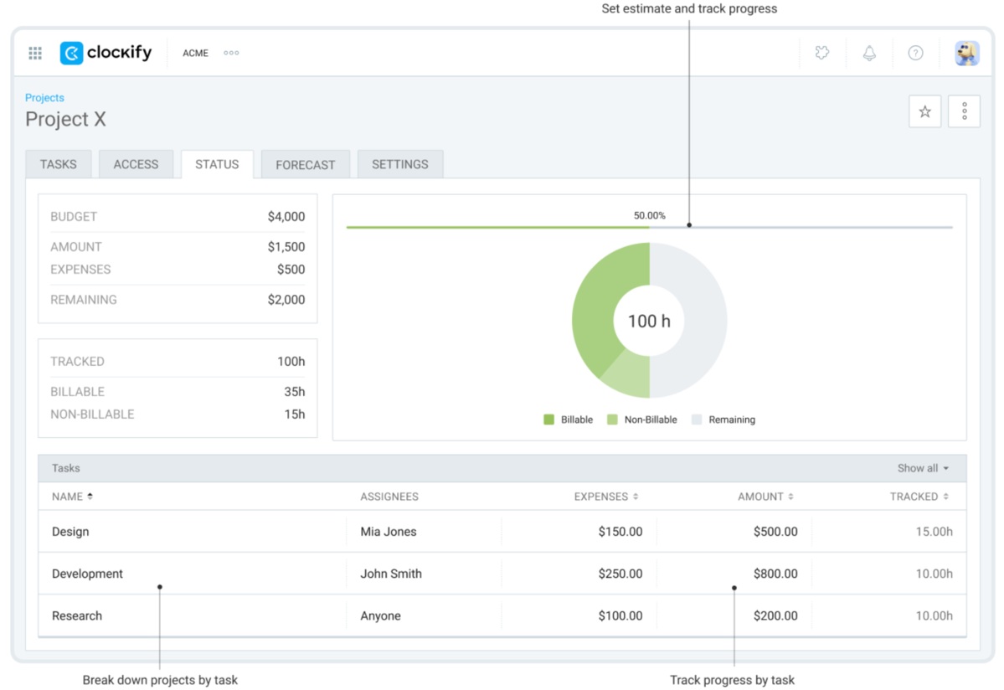Switch to the Tasks tab
This screenshot has height=690, width=1004.
(x=59, y=164)
